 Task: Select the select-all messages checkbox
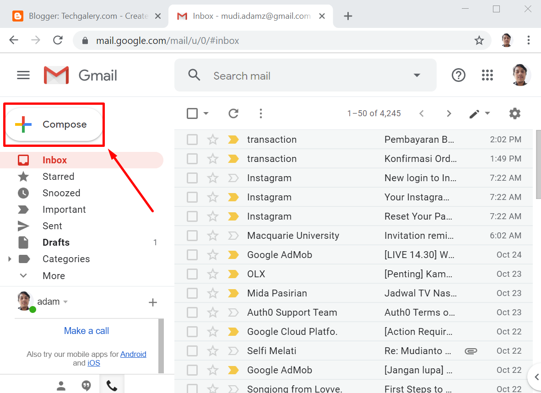point(192,113)
